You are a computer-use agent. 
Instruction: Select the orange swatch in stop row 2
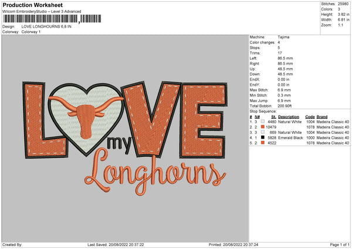pos(263,127)
